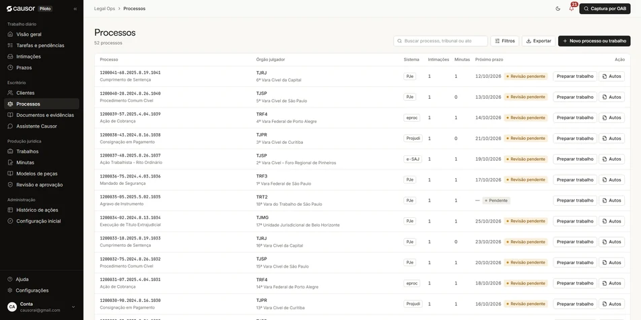The height and width of the screenshot is (320, 641).
Task: Open Revisão e aprovação shield icon
Action: (10, 184)
